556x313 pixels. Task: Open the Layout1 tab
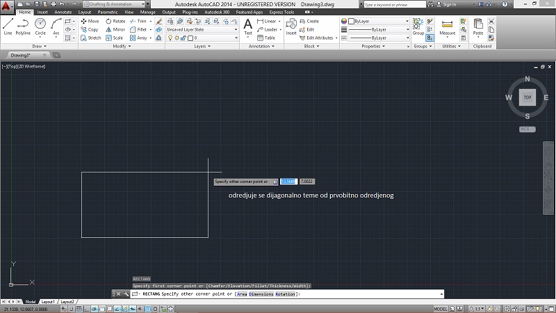tap(48, 302)
